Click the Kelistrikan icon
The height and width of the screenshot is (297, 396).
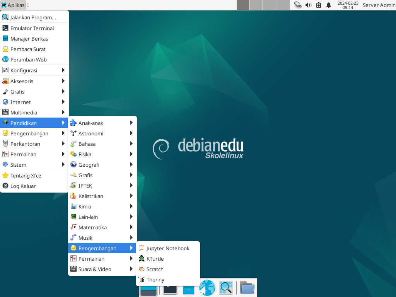pos(73,196)
